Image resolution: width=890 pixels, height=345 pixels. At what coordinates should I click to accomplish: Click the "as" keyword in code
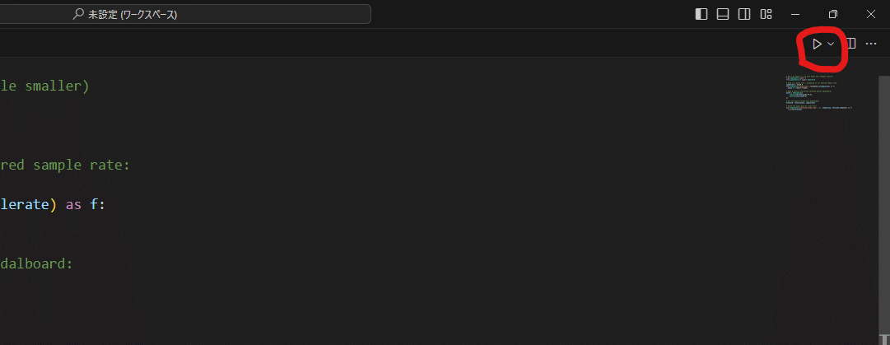coord(74,204)
